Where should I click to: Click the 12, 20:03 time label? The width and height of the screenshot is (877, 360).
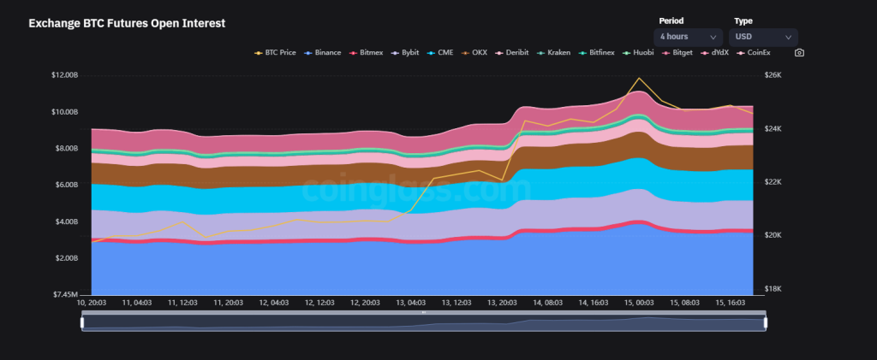[x=365, y=303]
